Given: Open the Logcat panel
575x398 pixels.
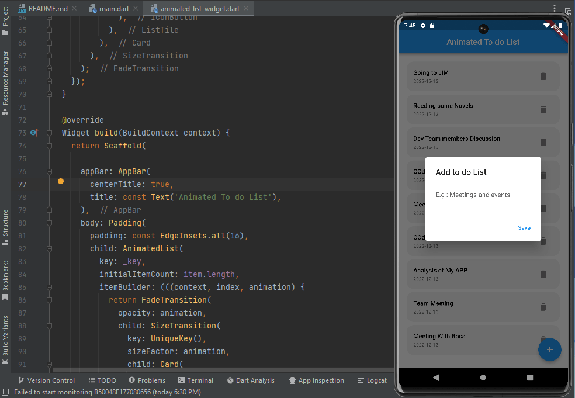Looking at the screenshot, I should coord(372,380).
